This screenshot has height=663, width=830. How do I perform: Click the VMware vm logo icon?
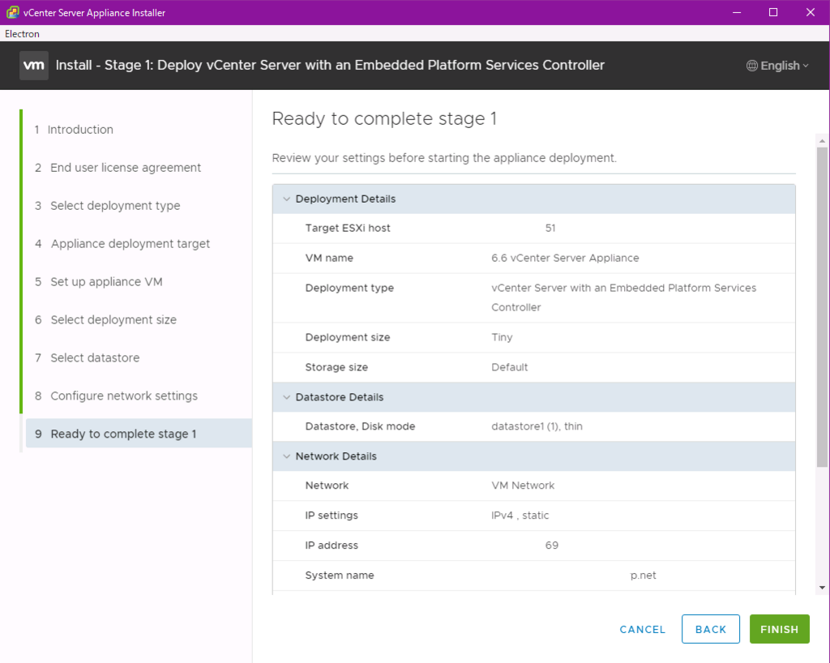click(x=34, y=65)
